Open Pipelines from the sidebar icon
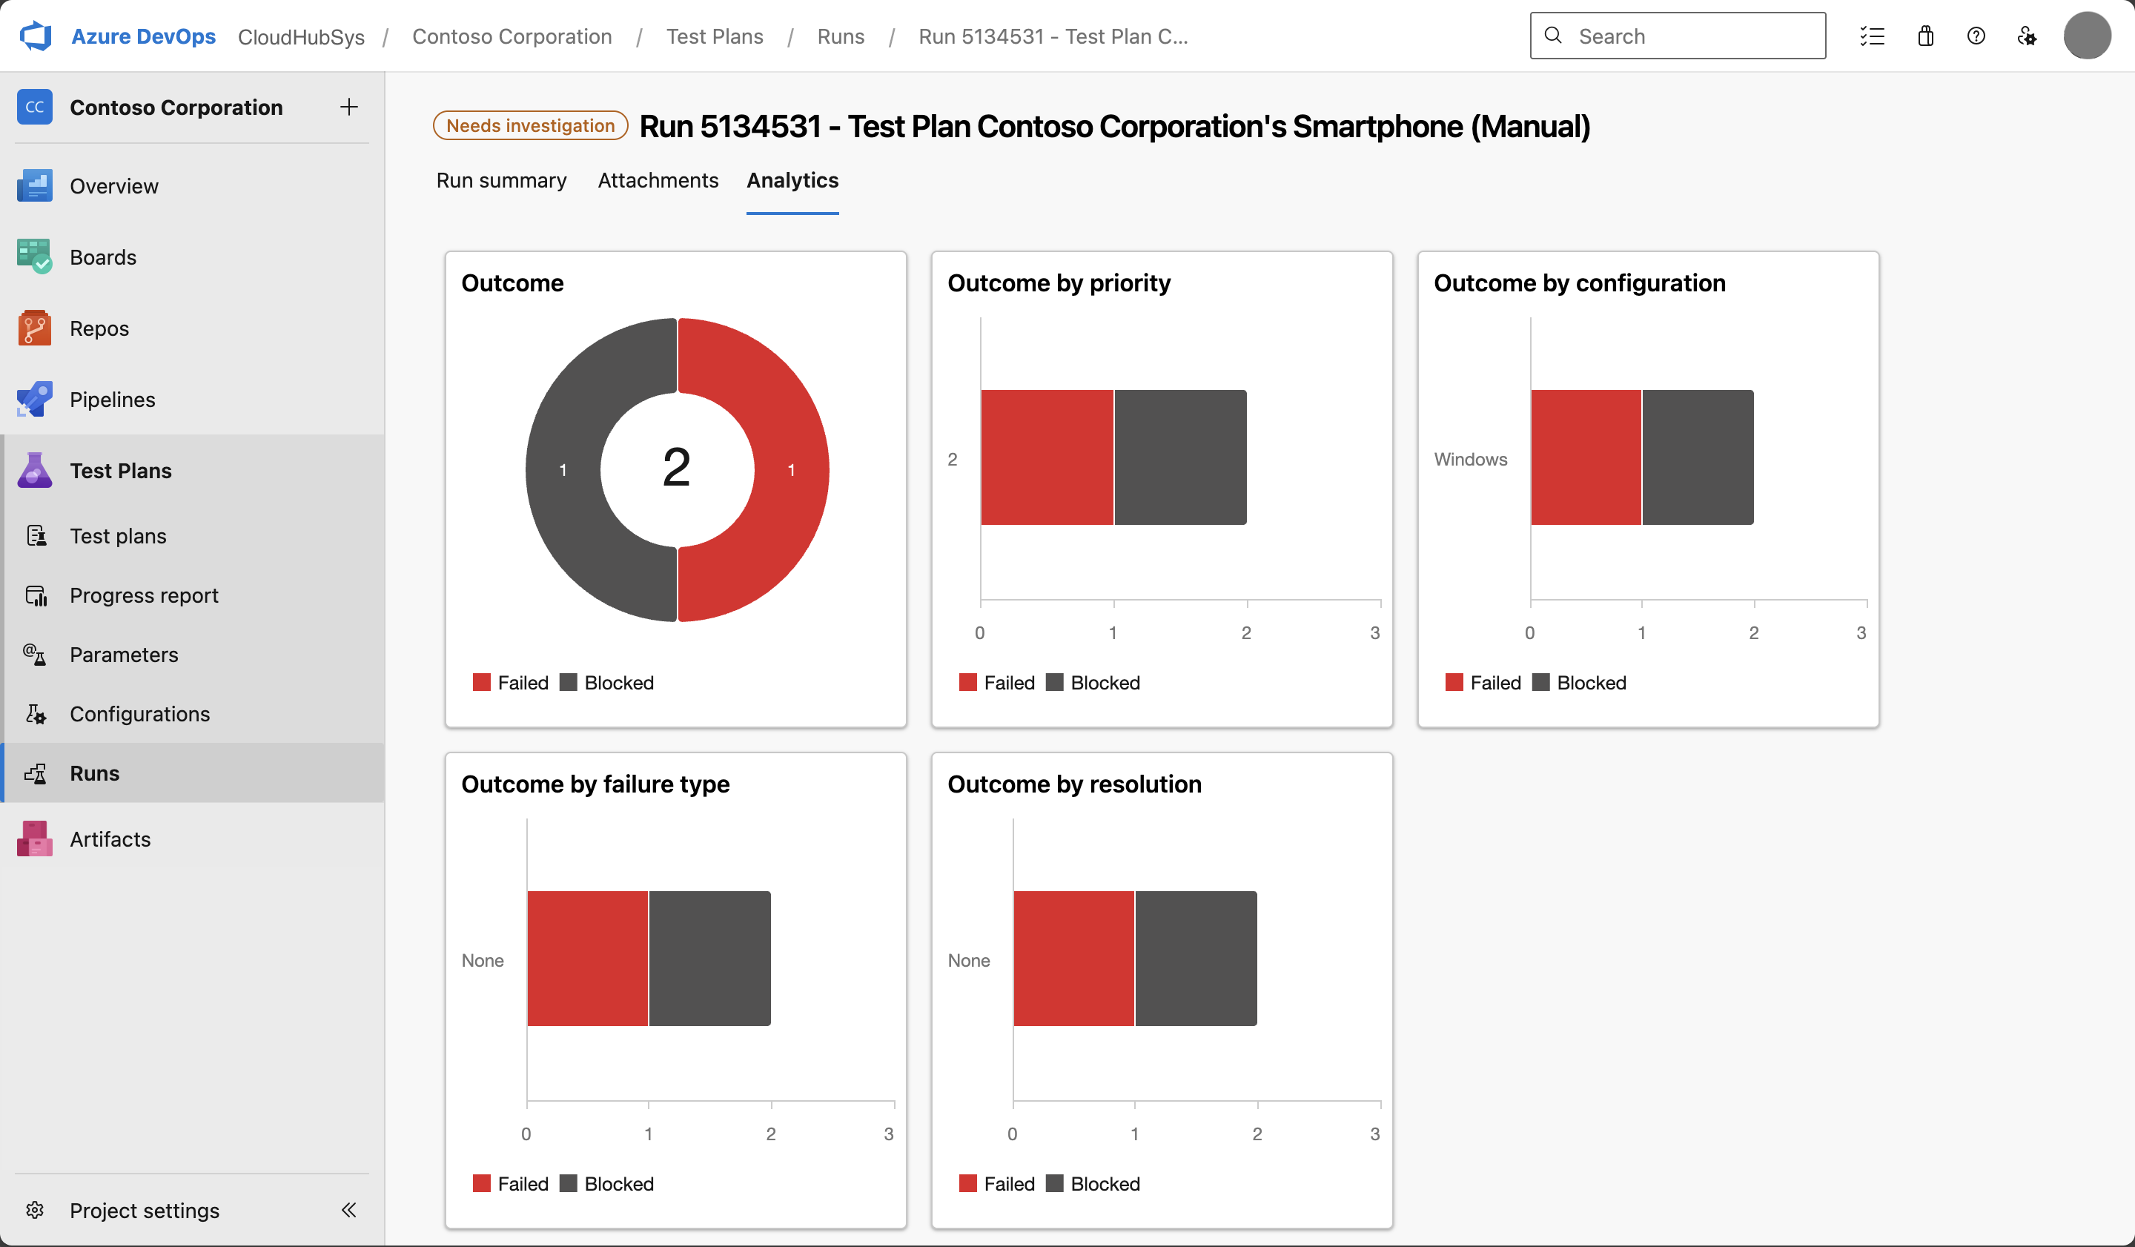Image resolution: width=2135 pixels, height=1247 pixels. (x=35, y=399)
